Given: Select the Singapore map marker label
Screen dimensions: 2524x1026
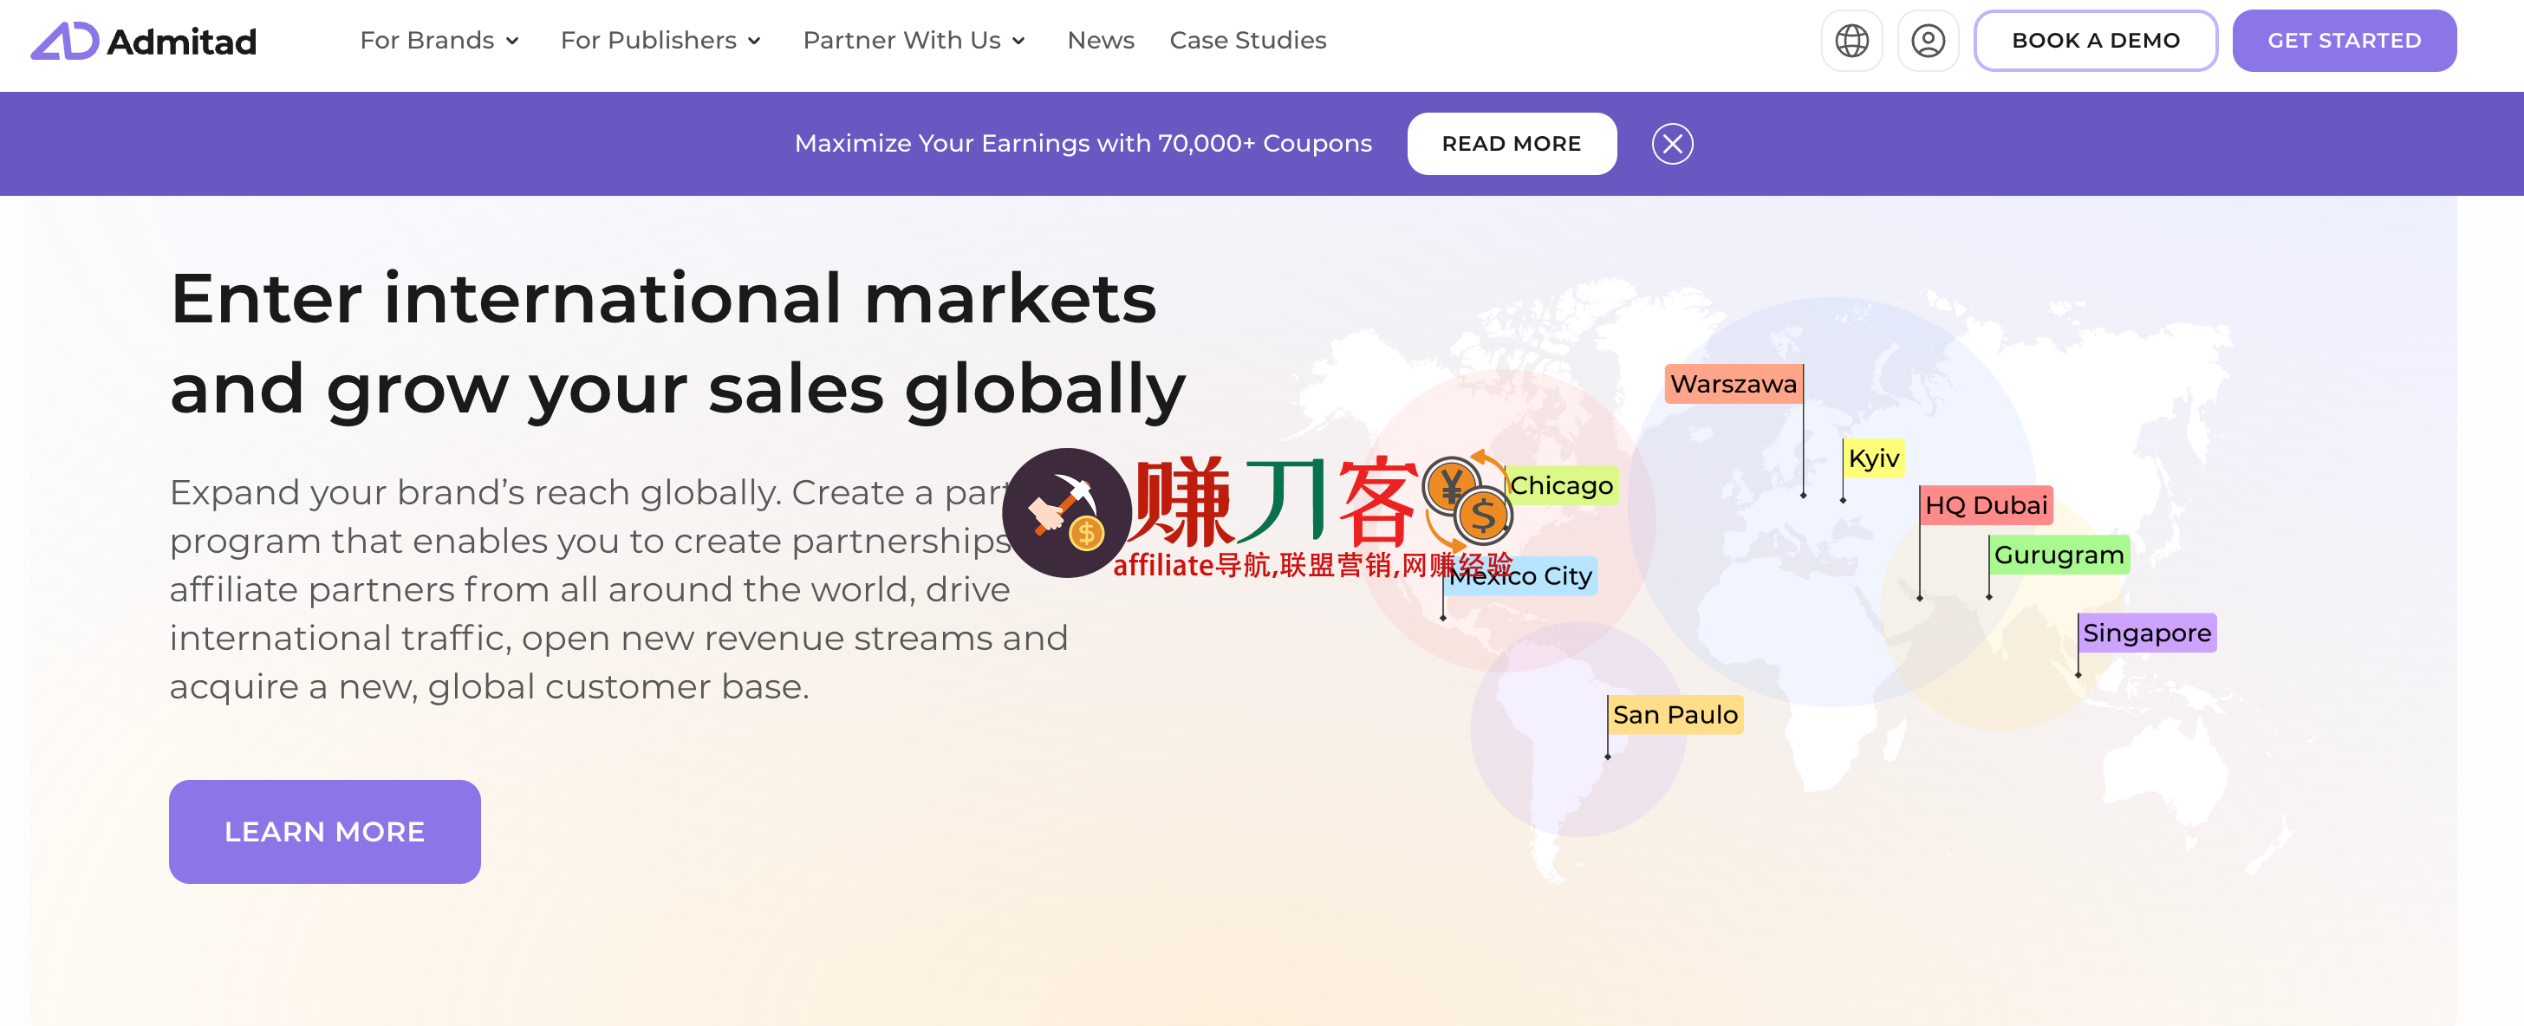Looking at the screenshot, I should tap(2146, 633).
